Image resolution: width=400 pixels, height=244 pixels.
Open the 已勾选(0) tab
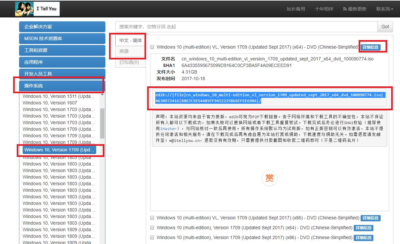131,62
